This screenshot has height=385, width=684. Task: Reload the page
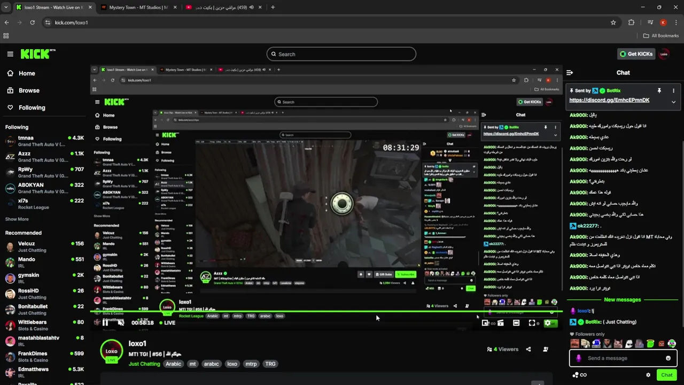pos(33,22)
